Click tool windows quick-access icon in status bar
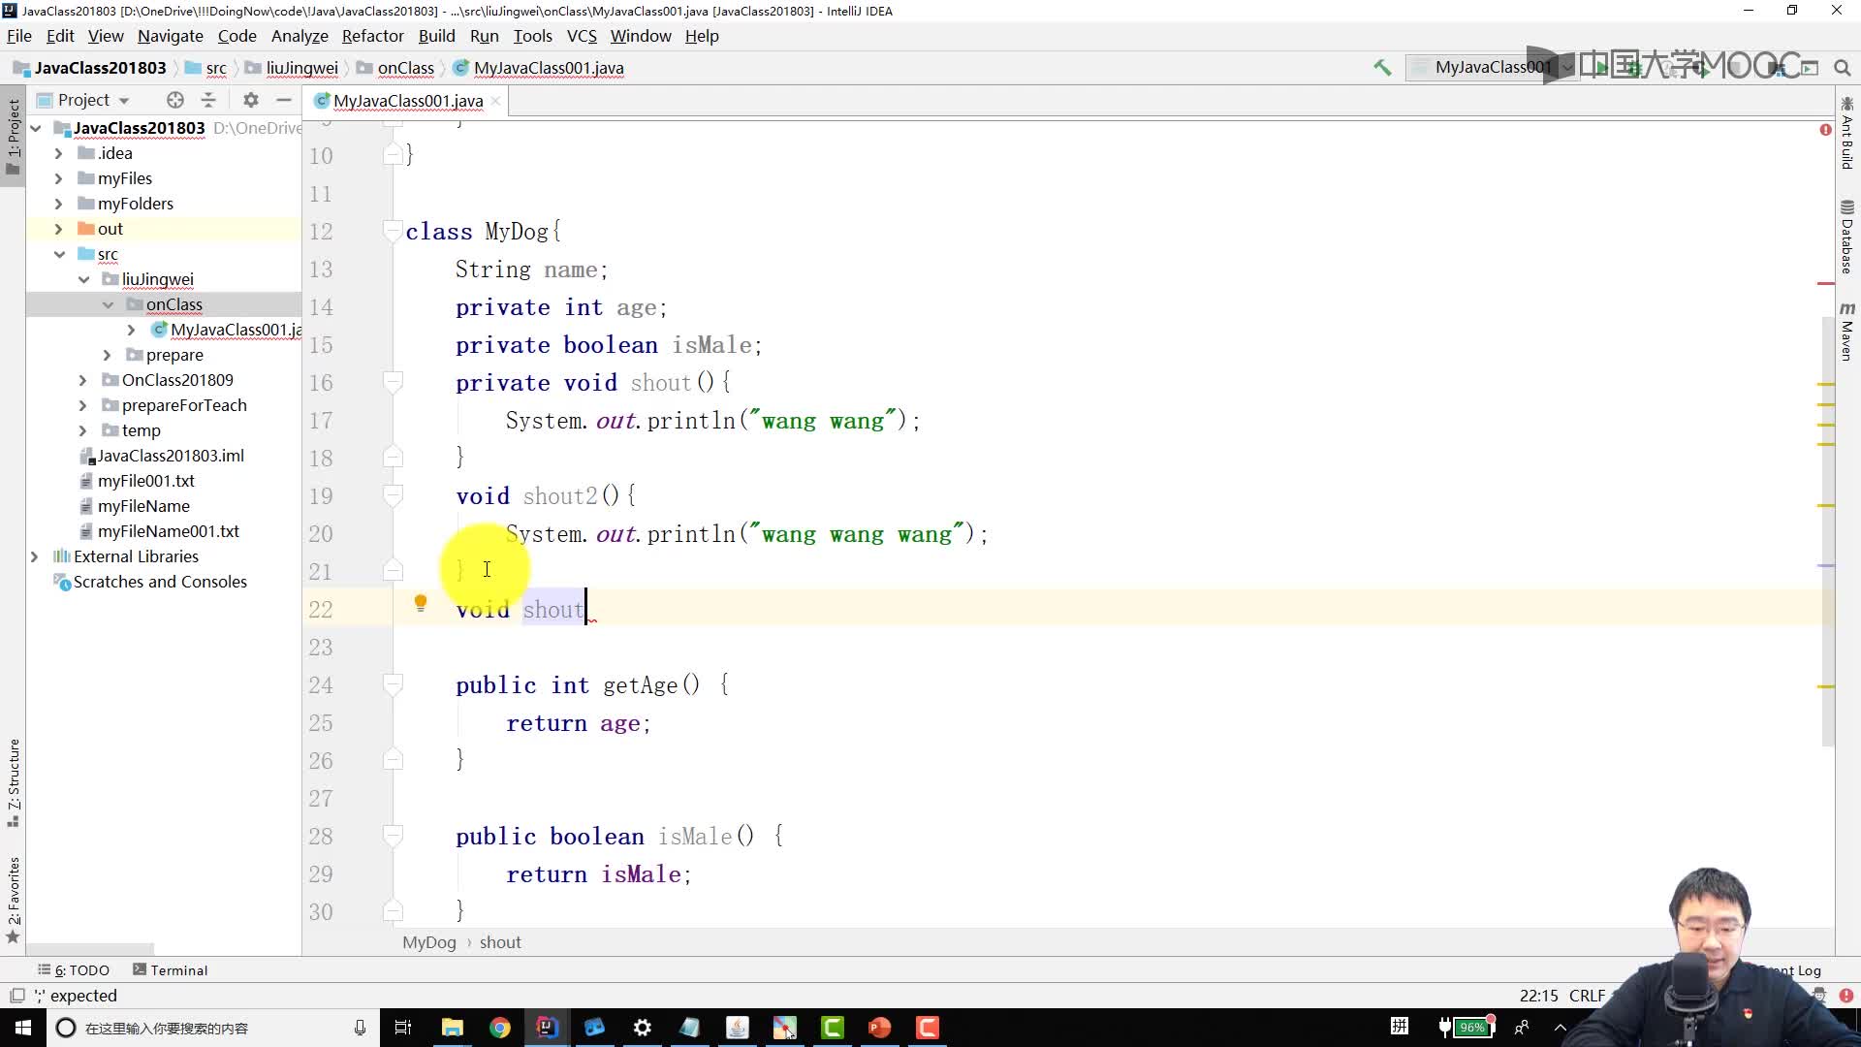This screenshot has height=1047, width=1861. click(x=16, y=996)
